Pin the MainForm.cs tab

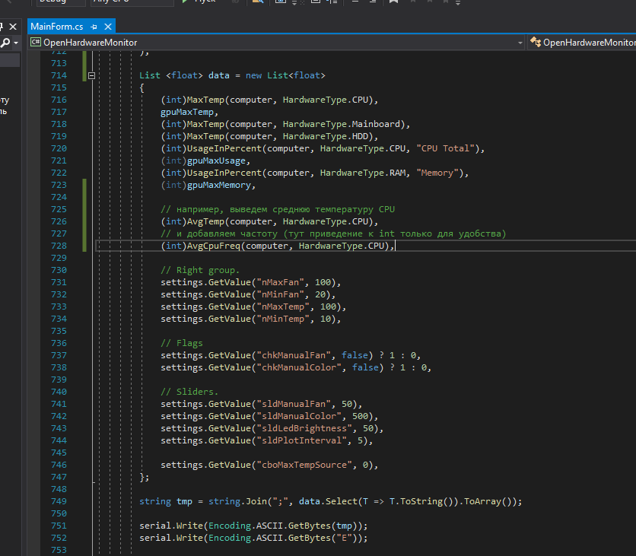click(94, 27)
